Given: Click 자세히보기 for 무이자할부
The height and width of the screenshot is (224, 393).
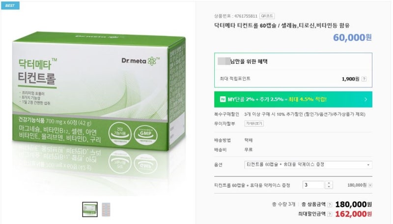Looking at the screenshot, I should tap(254, 123).
